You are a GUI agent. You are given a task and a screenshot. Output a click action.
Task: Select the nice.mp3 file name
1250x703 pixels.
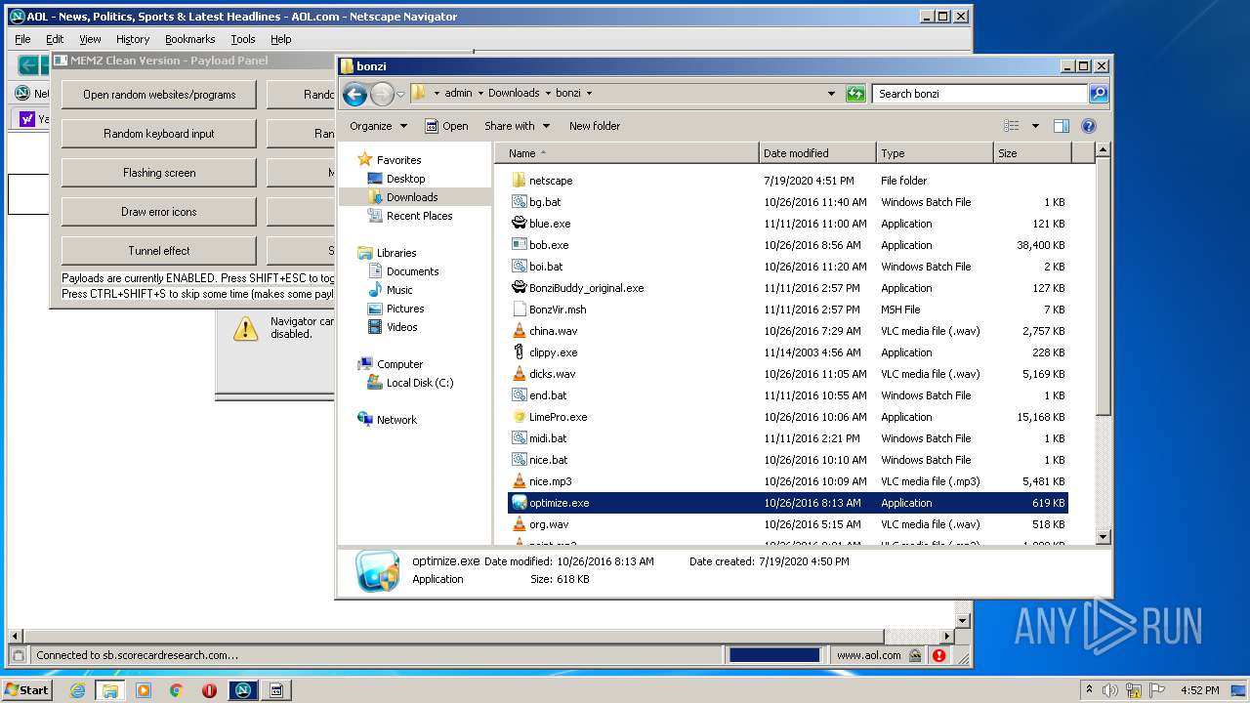pyautogui.click(x=550, y=481)
